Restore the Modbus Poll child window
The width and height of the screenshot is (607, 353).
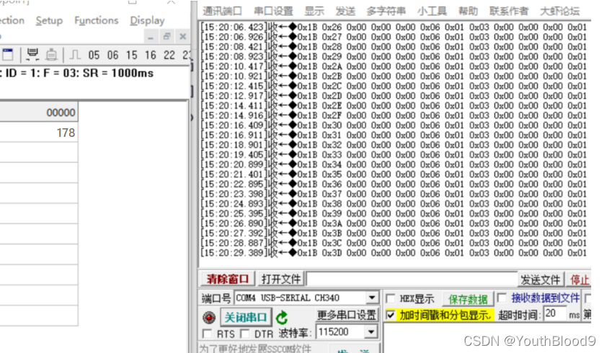tap(167, 37)
